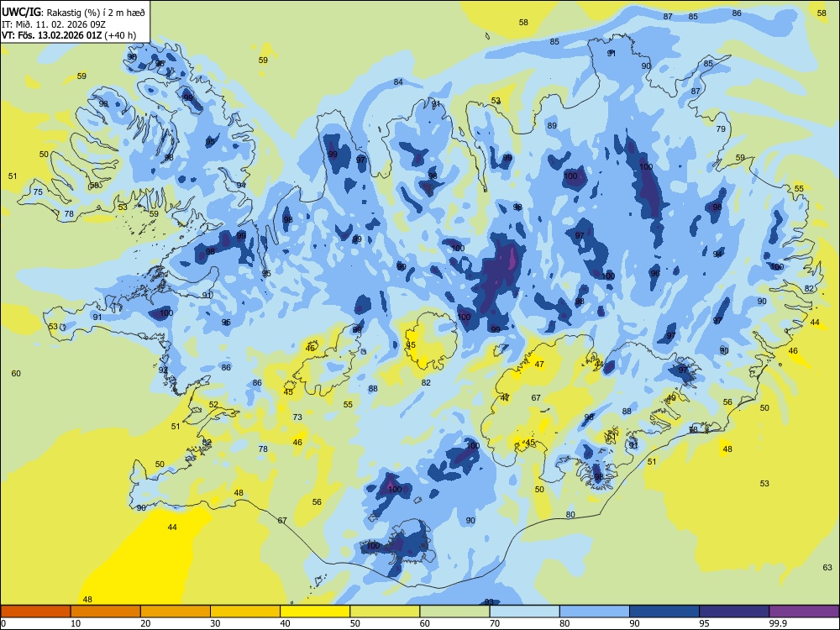Click the 'VT: Fös. 13.02.2026 01Z (+40 h)' line
Viewport: 840px width, 630px height.
pos(69,36)
